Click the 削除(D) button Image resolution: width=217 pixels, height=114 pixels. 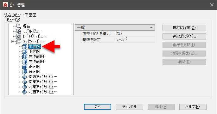pos(184,62)
